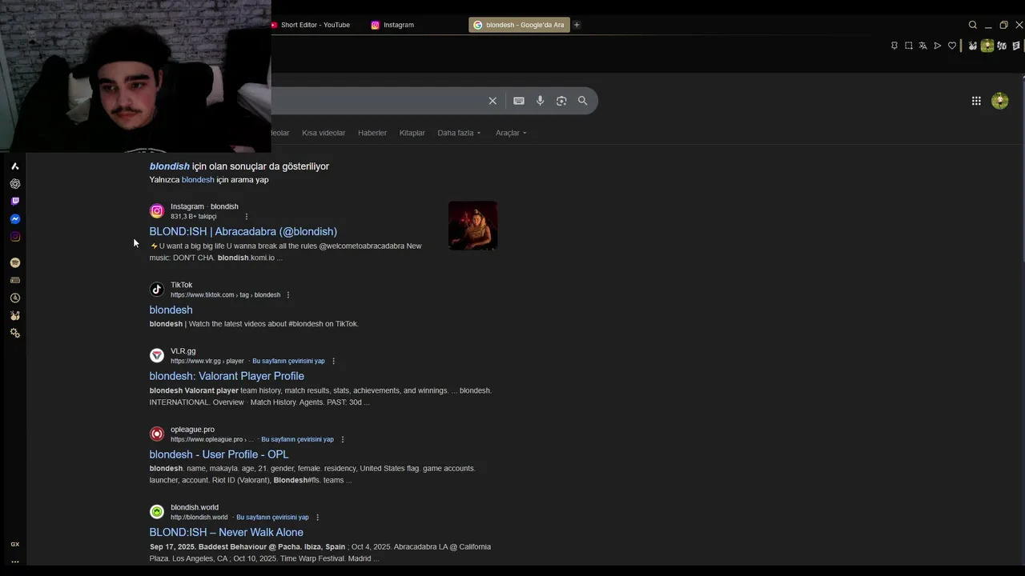The image size is (1025, 576).
Task: Open blondesh - User Profile - OPL
Action: pos(219,454)
